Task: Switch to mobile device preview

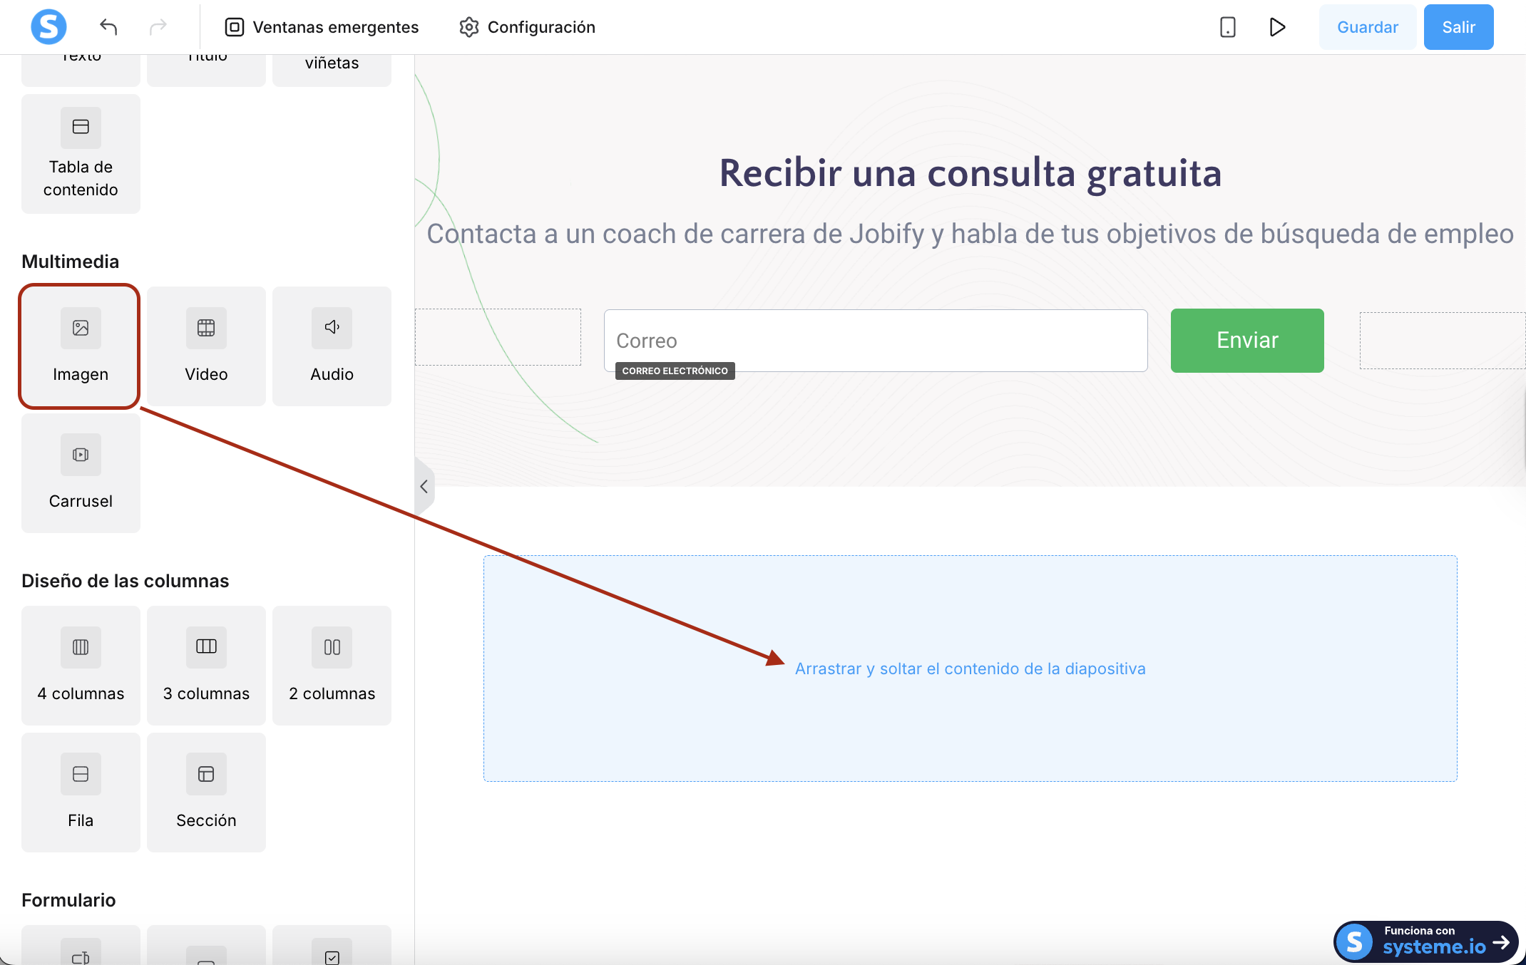Action: (x=1227, y=27)
